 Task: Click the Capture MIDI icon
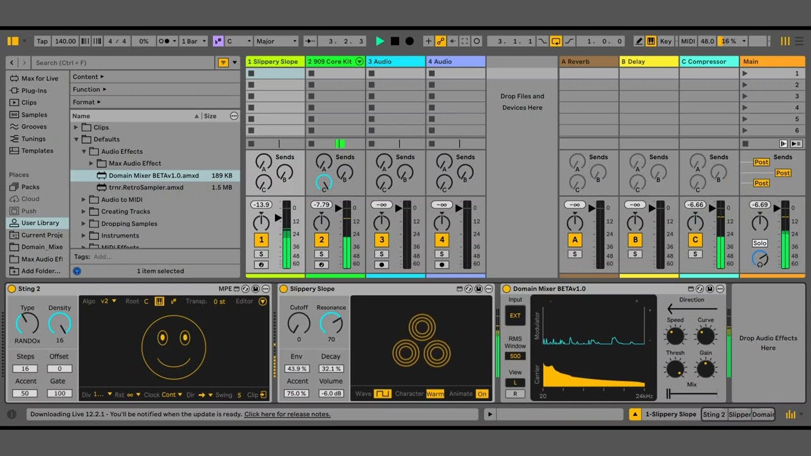coord(464,41)
